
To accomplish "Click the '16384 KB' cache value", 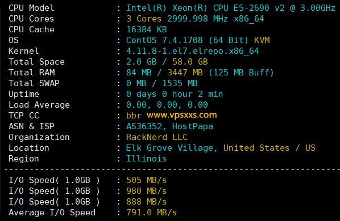I will 147,29.
